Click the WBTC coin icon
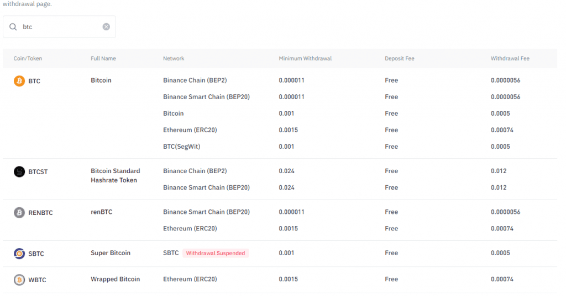The width and height of the screenshot is (566, 296). [19, 280]
